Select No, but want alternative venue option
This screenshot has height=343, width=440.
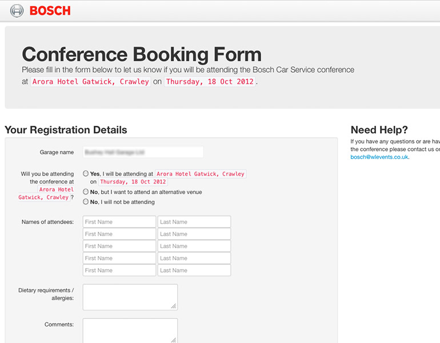pyautogui.click(x=86, y=192)
